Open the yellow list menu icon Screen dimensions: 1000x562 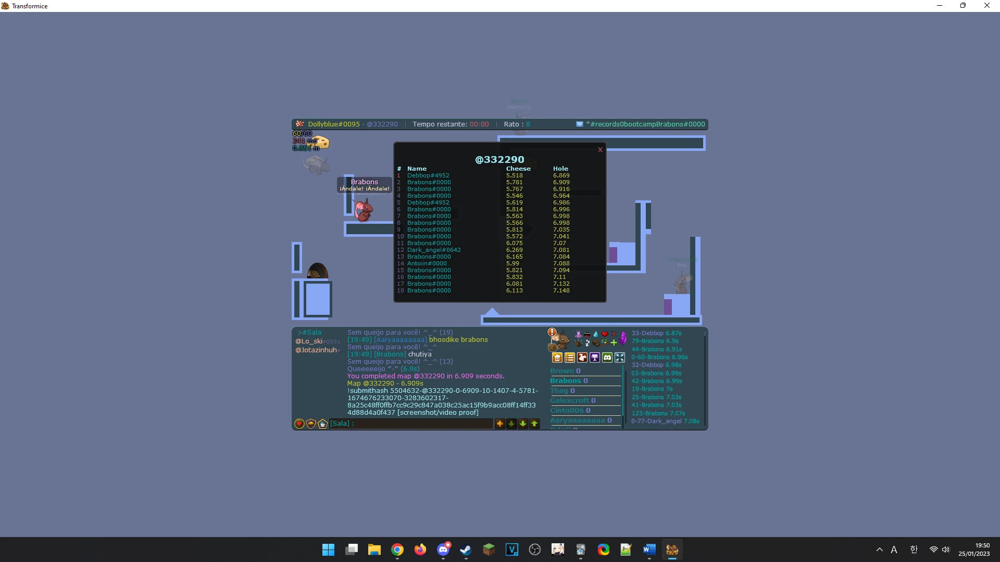click(570, 357)
